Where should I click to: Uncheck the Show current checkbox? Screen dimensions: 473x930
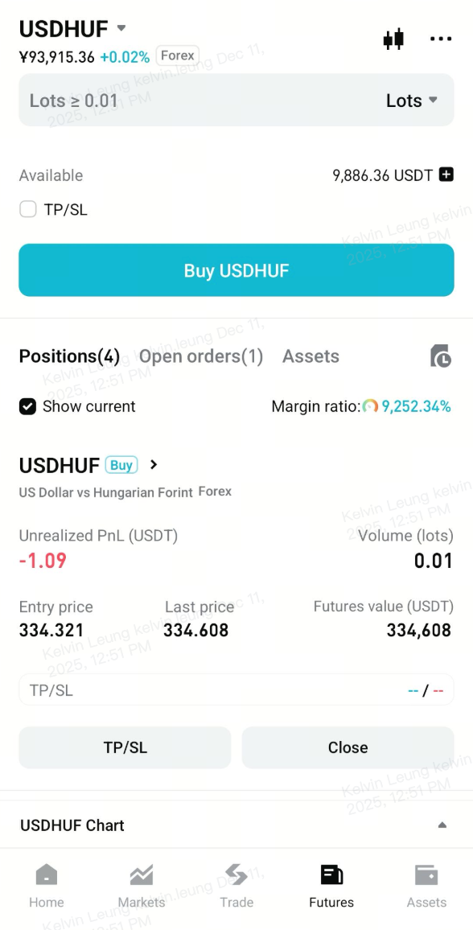27,406
